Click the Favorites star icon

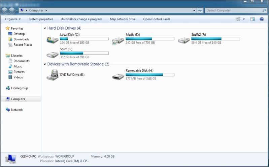(7, 28)
